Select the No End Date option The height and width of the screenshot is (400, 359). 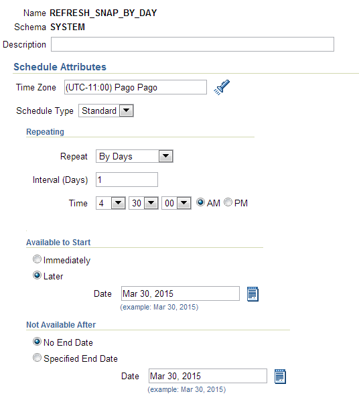(x=37, y=342)
